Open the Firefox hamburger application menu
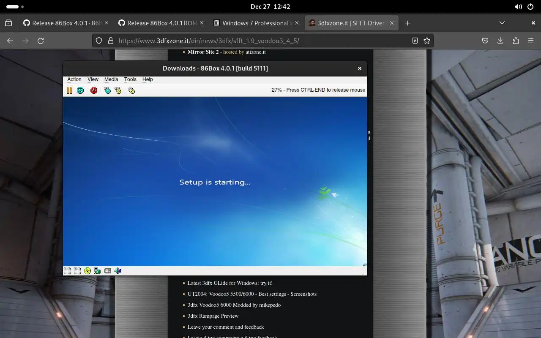This screenshot has width=541, height=338. tap(531, 41)
